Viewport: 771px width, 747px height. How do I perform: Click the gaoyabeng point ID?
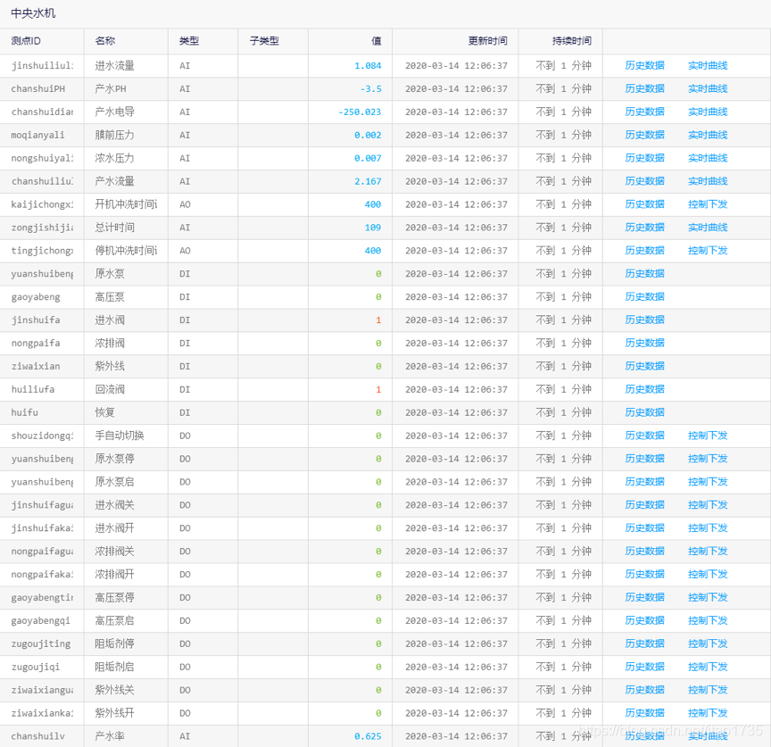click(x=36, y=296)
